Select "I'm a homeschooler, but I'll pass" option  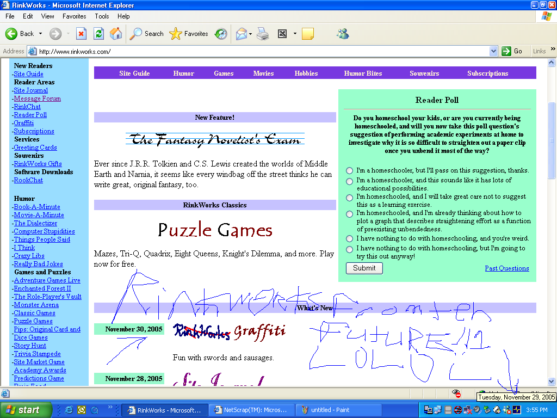coord(350,170)
